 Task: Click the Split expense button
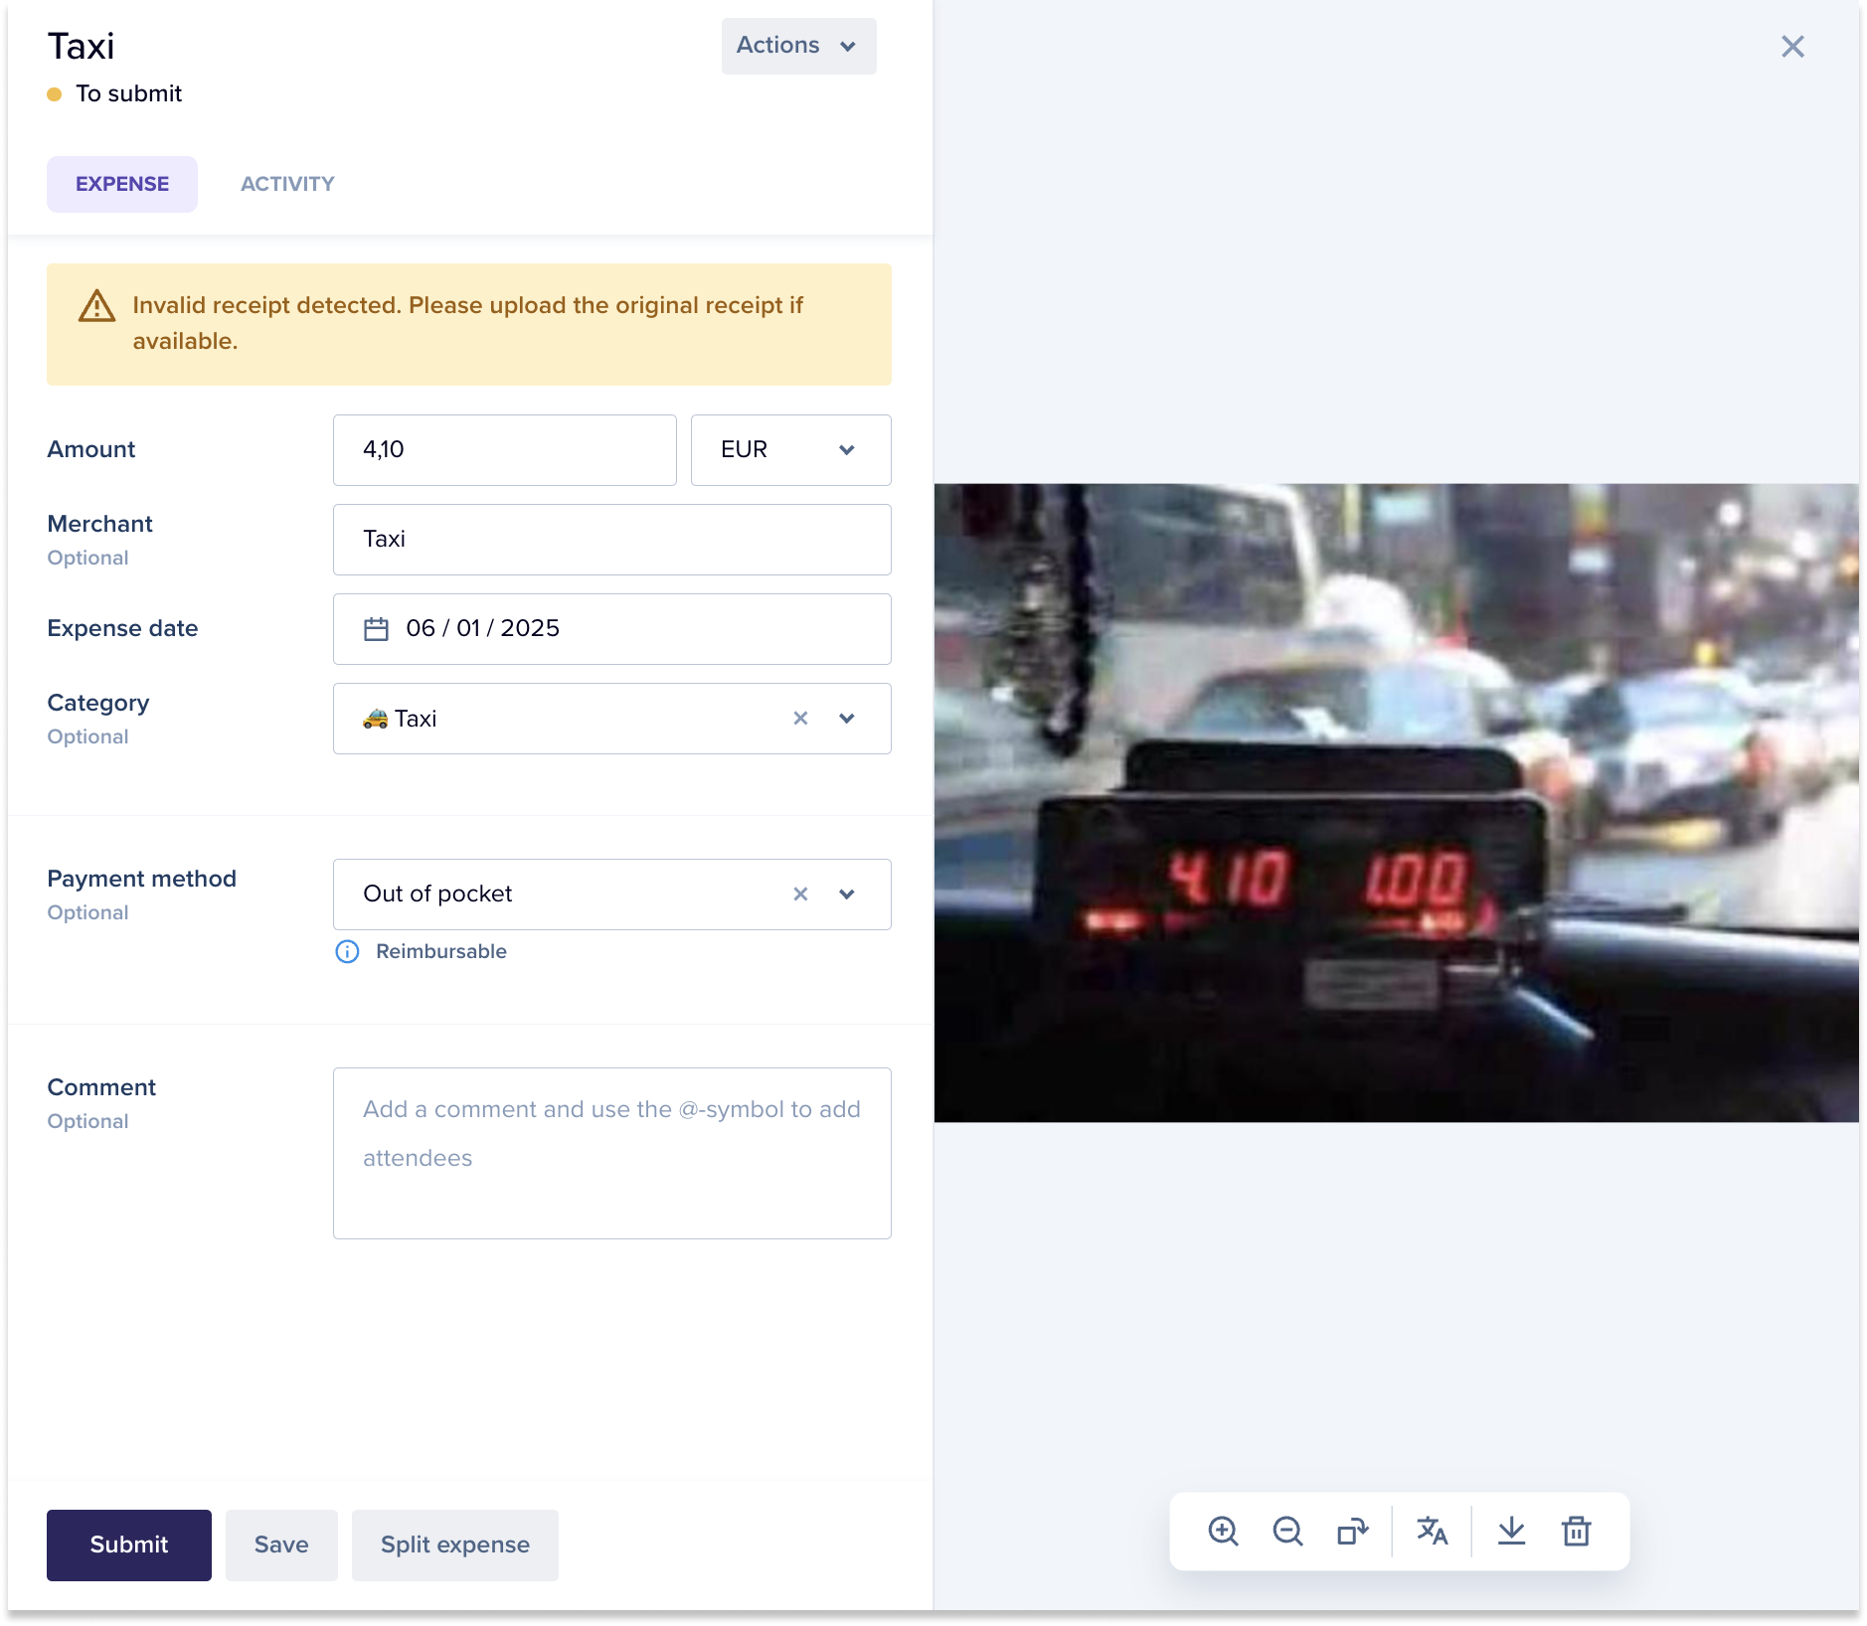click(455, 1545)
